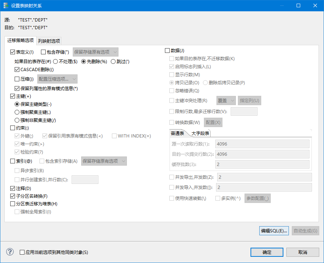Select the 强制聚集主键 radio button
324x263 pixels.
pos(16,112)
